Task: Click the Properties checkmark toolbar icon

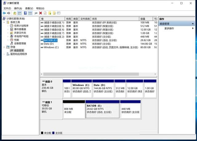Action: coord(45,13)
